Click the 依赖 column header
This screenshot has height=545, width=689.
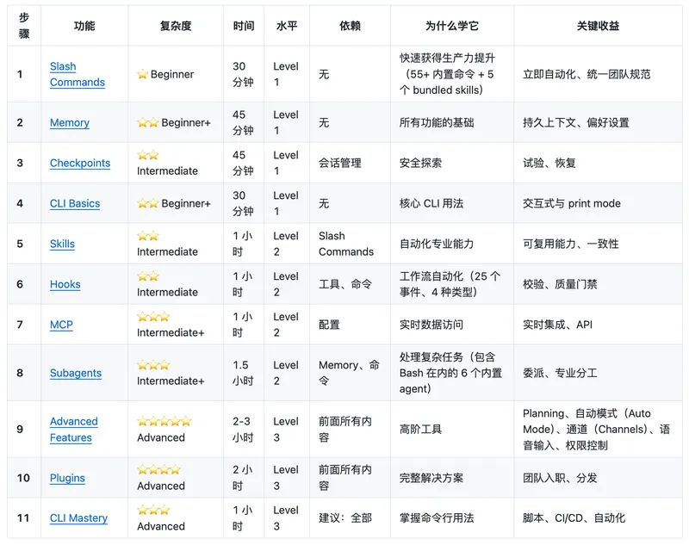[350, 26]
